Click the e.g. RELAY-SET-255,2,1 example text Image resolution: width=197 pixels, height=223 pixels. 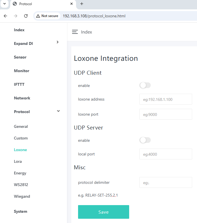pyautogui.click(x=98, y=195)
